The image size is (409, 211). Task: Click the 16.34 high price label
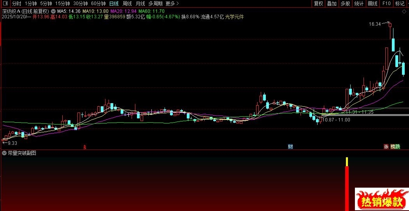(x=375, y=24)
